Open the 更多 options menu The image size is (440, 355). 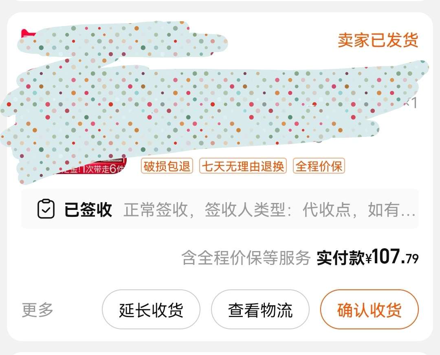click(37, 310)
